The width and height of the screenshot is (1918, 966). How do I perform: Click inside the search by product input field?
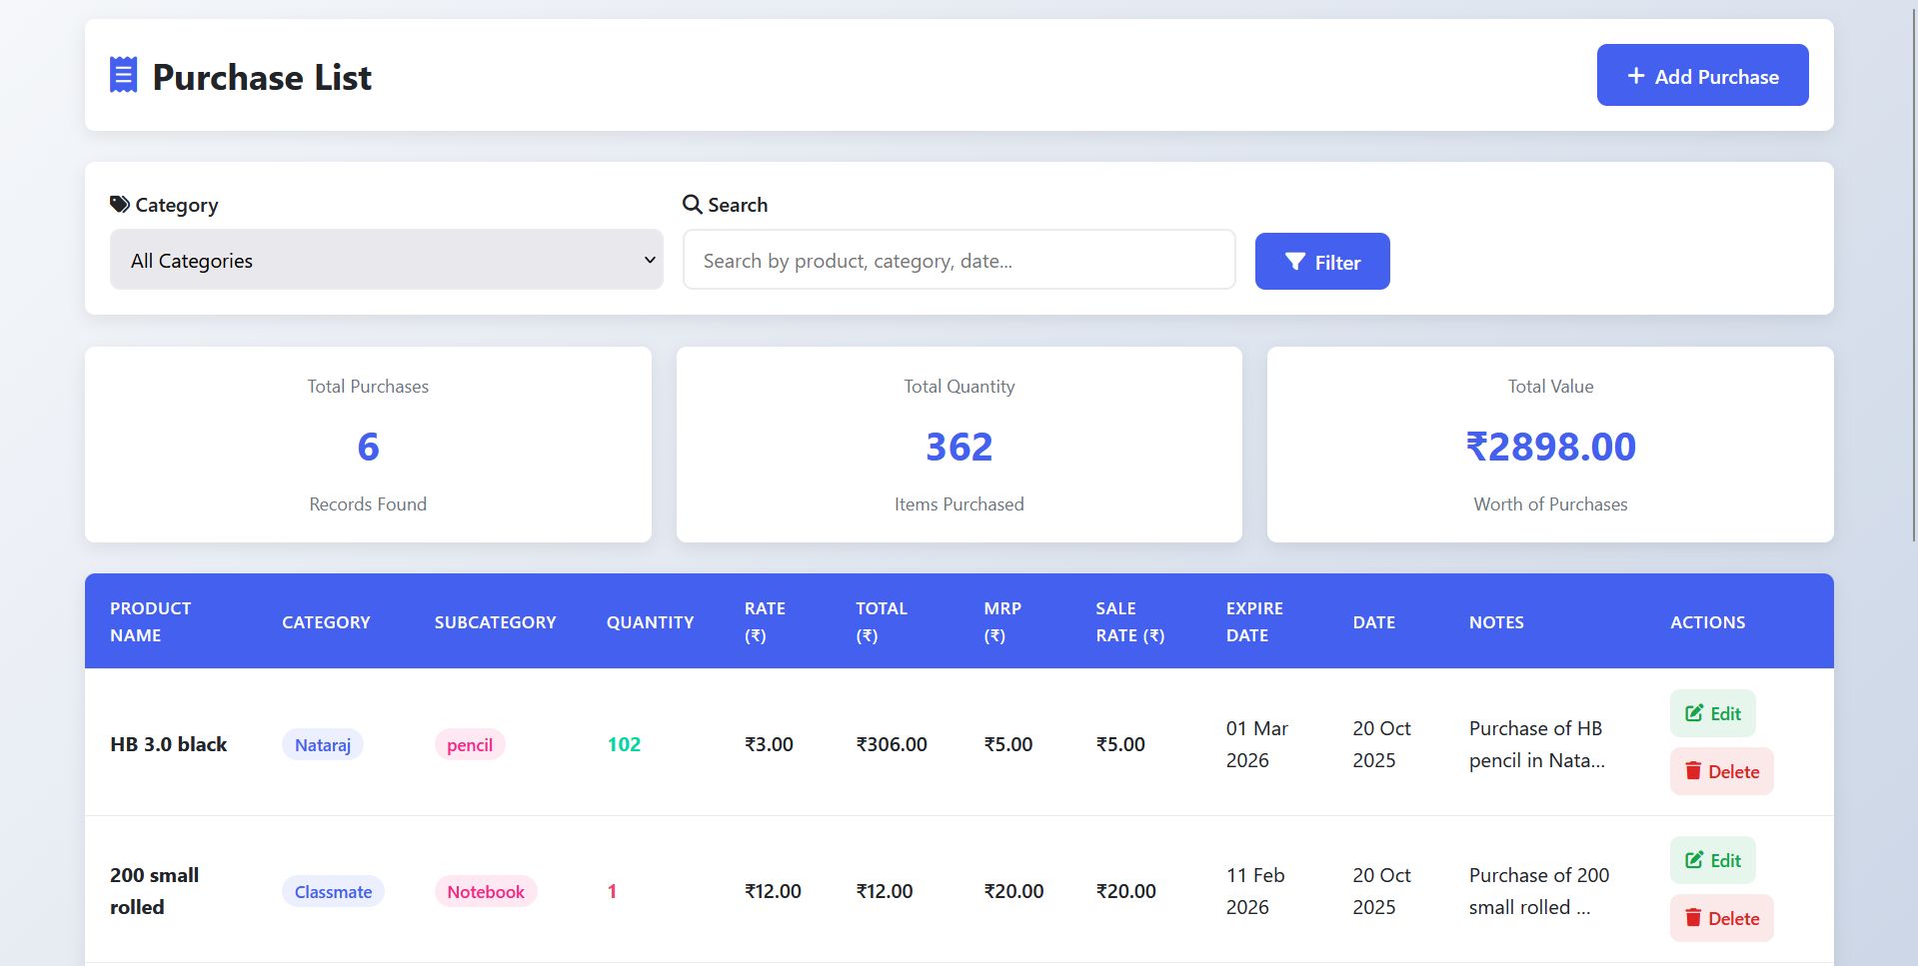(958, 260)
